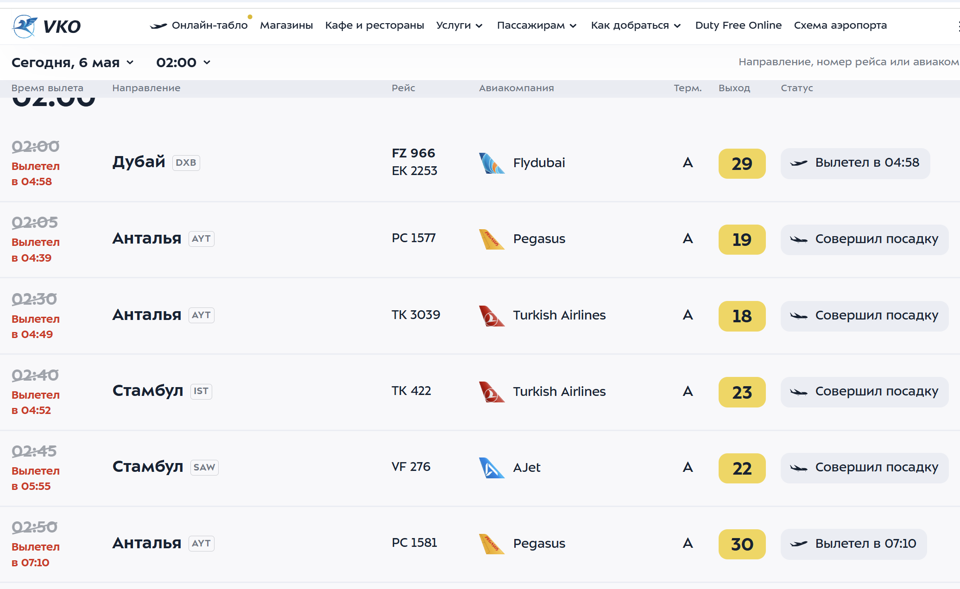Click the plane icon beside Онлайн-табло

(x=158, y=26)
